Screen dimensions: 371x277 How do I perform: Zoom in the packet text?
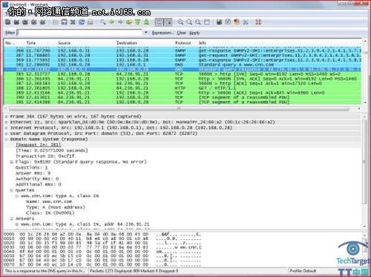(x=180, y=22)
